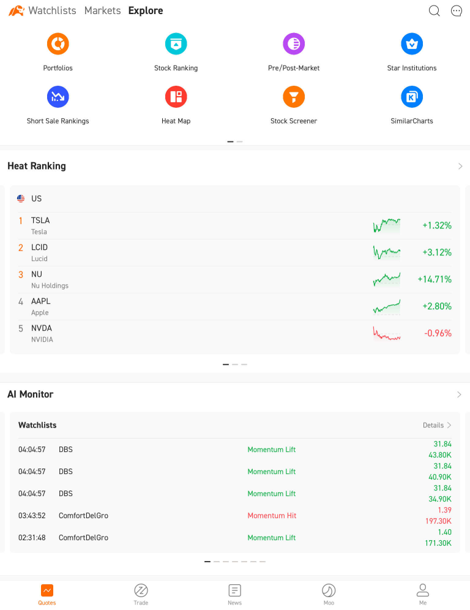The width and height of the screenshot is (470, 610).
Task: Open the Stock Screener icon
Action: [294, 97]
